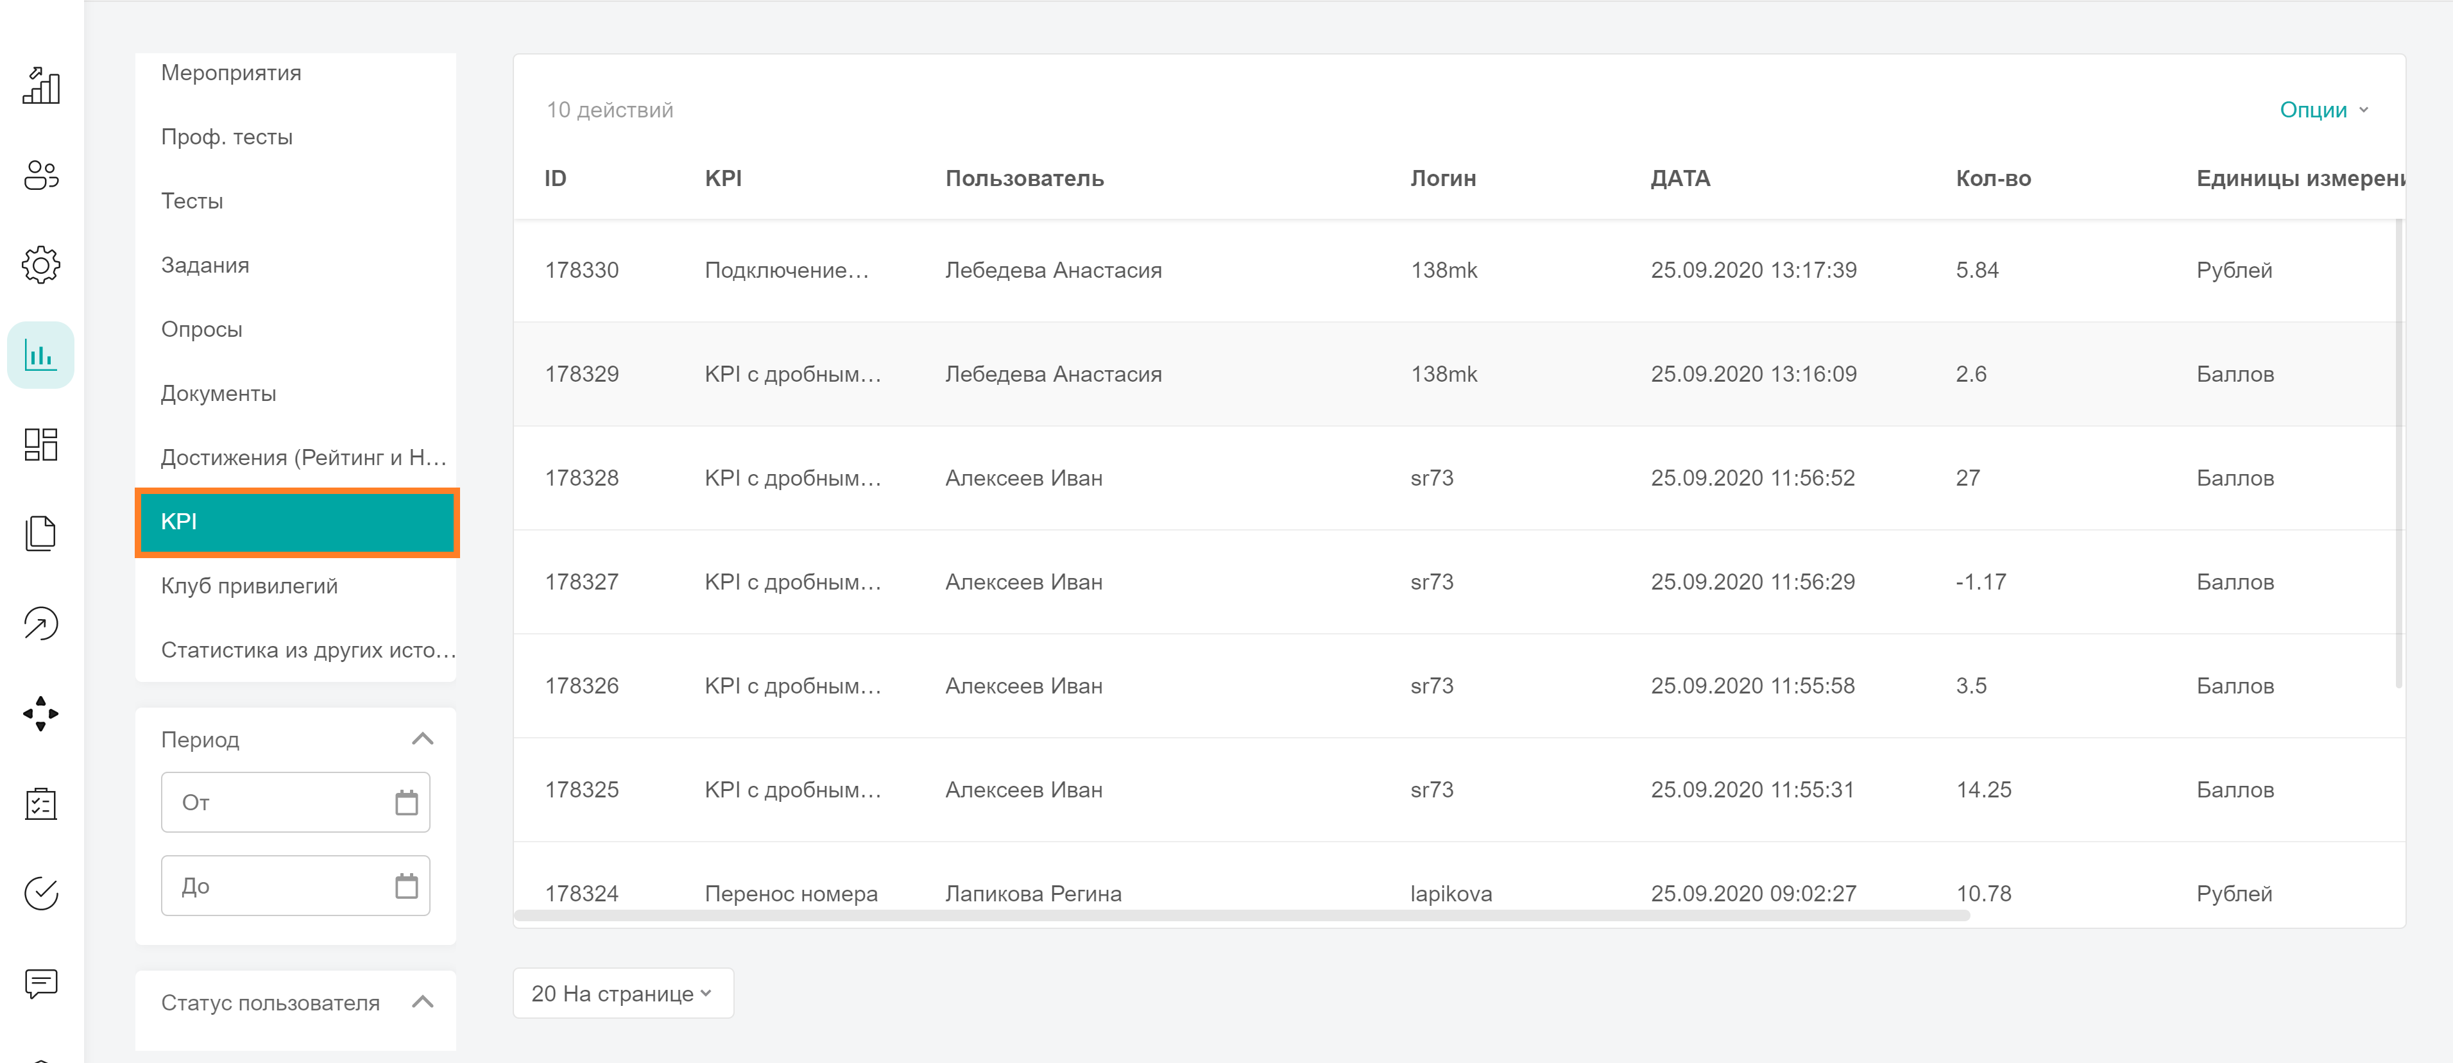Click the vertical table scrollbar

click(2398, 454)
